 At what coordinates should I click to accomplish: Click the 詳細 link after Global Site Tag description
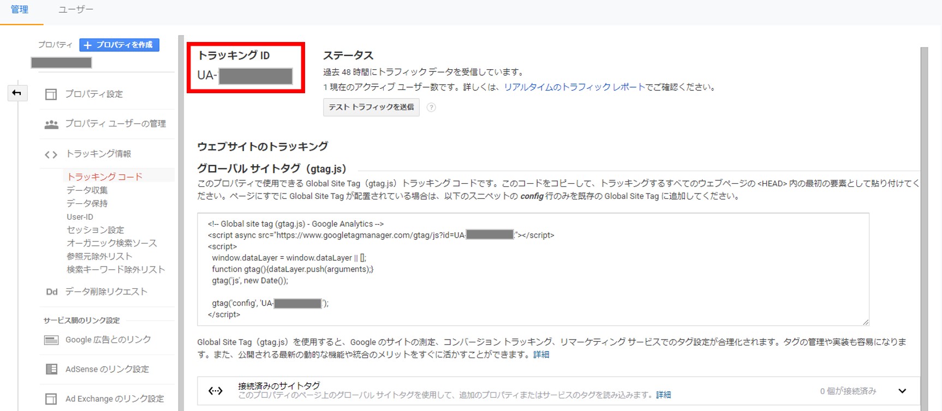pyautogui.click(x=541, y=355)
